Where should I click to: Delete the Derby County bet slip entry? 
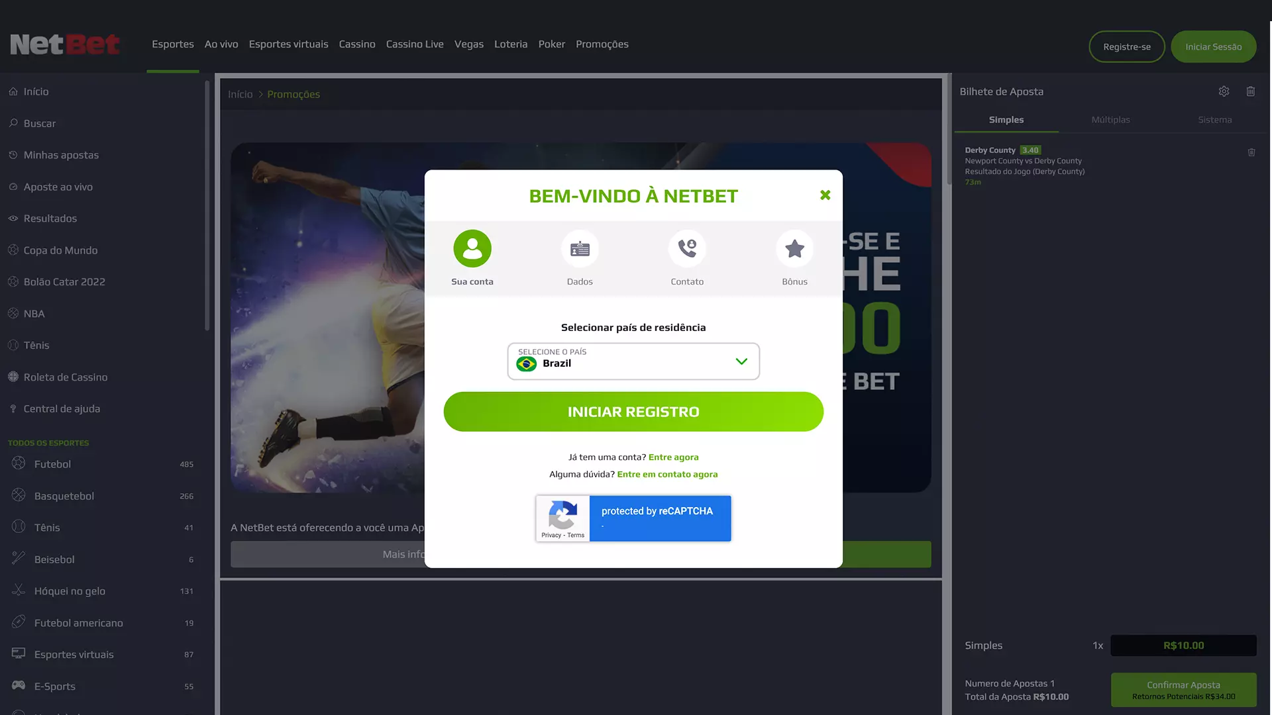point(1251,150)
